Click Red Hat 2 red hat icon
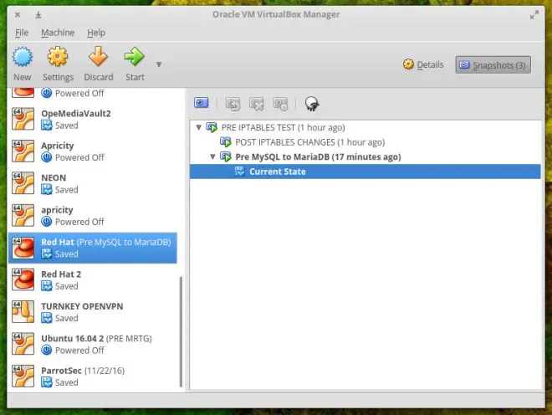 tap(23, 279)
